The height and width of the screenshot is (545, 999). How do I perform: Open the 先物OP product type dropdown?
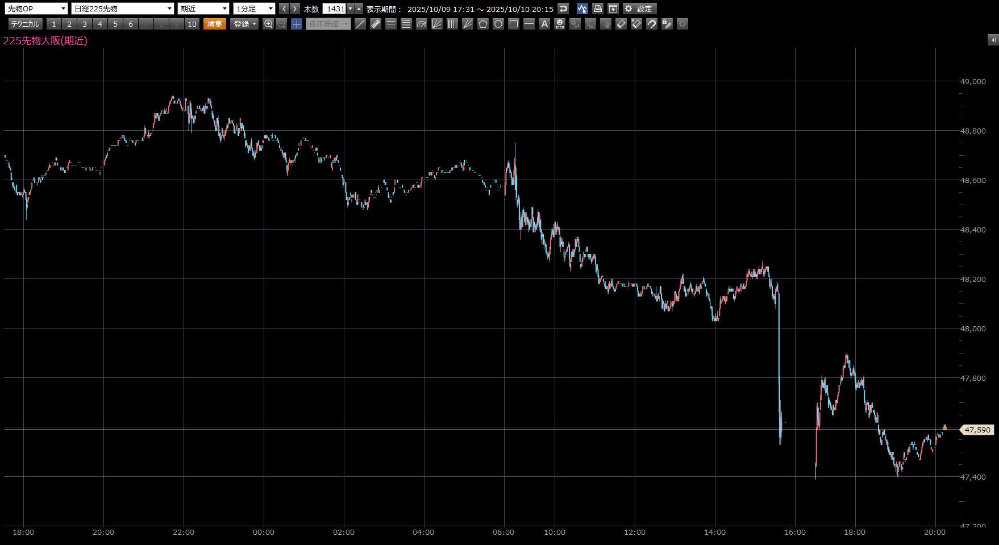[36, 9]
